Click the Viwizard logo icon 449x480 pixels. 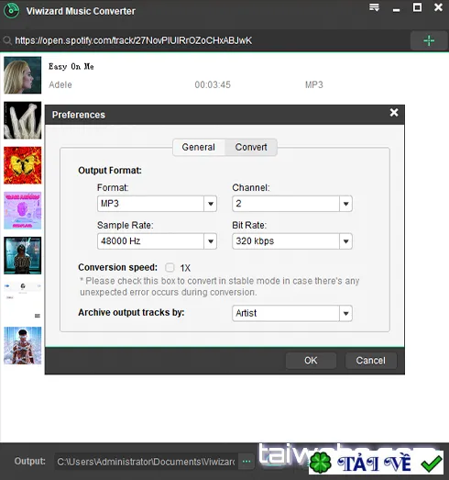click(11, 11)
